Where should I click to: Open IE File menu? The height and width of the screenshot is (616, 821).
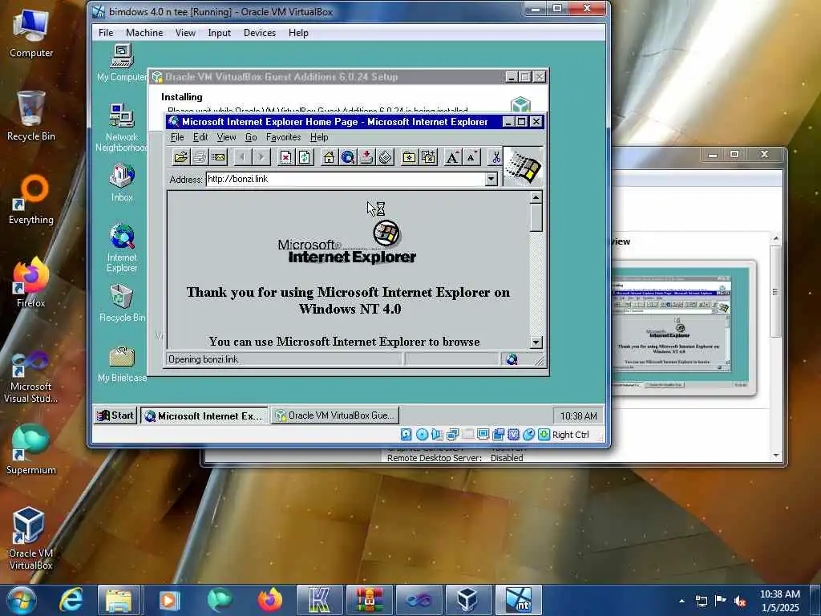(x=177, y=137)
